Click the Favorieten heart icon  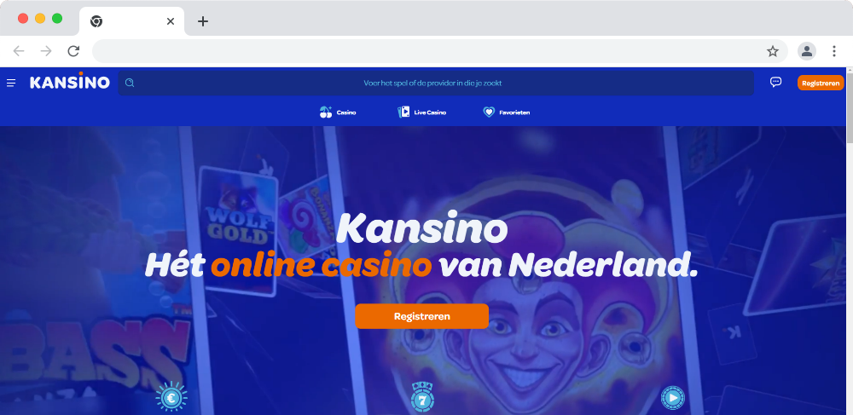(489, 112)
